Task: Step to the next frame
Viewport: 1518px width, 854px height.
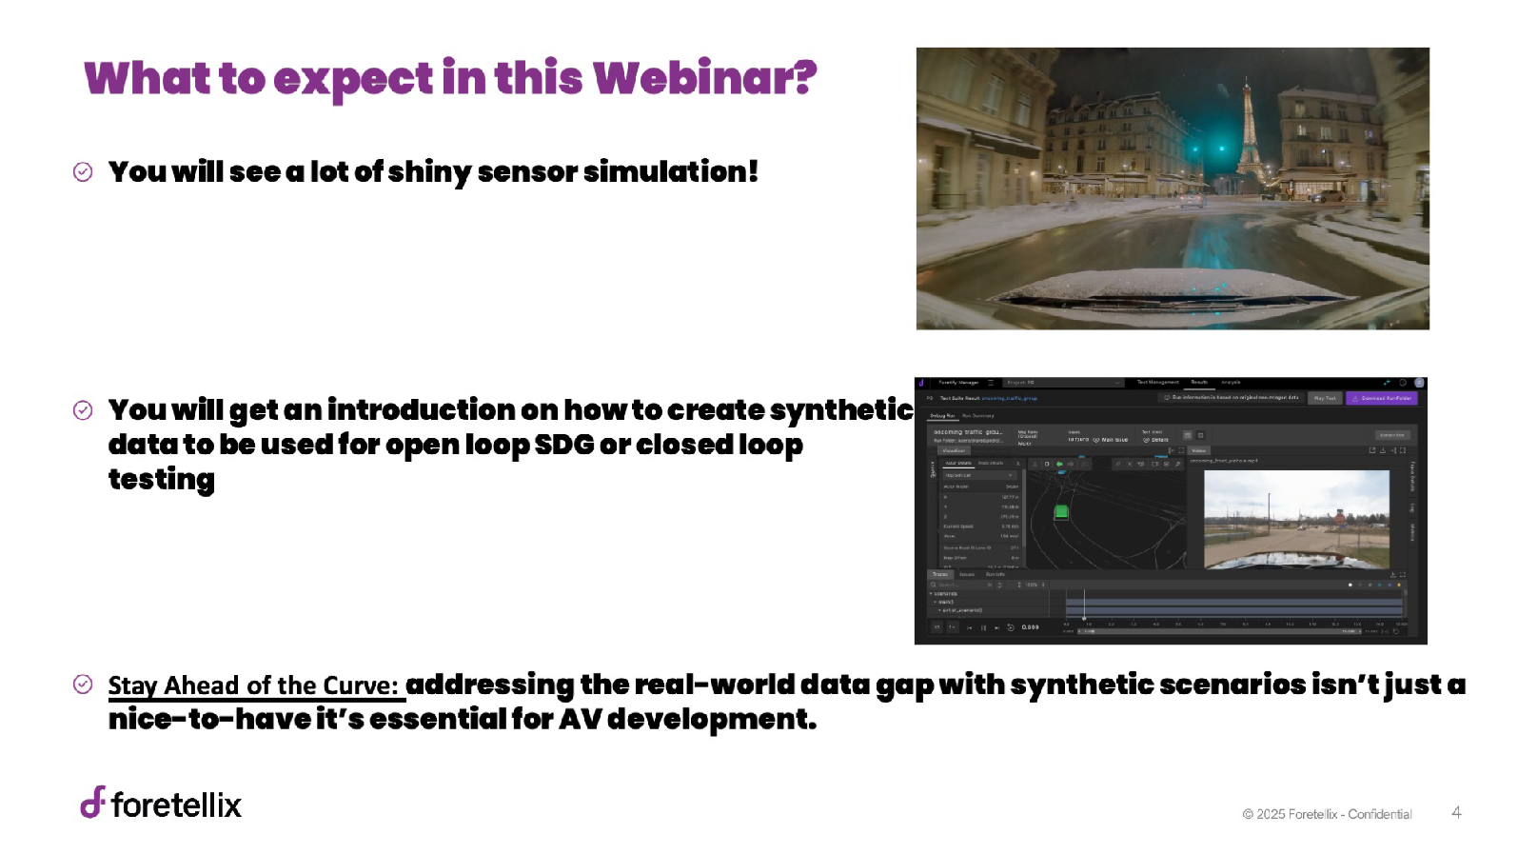Action: 996,627
